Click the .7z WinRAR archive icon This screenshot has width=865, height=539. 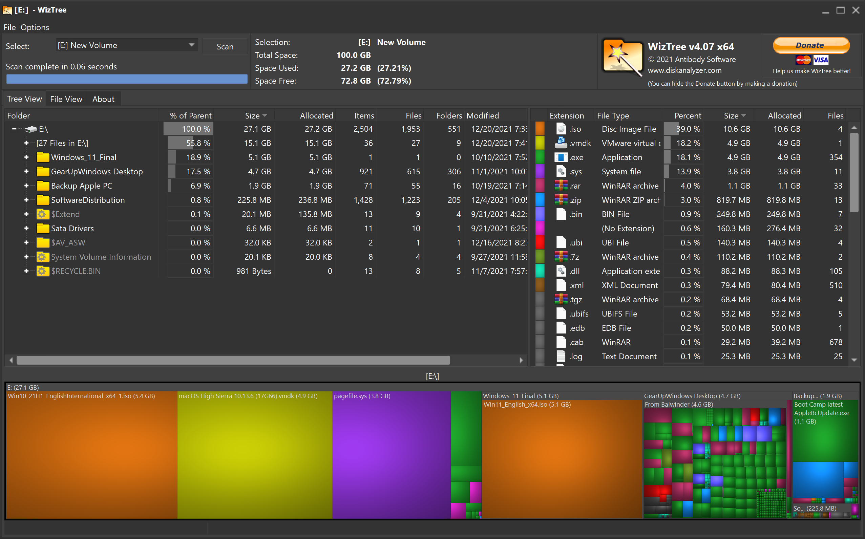pyautogui.click(x=561, y=257)
